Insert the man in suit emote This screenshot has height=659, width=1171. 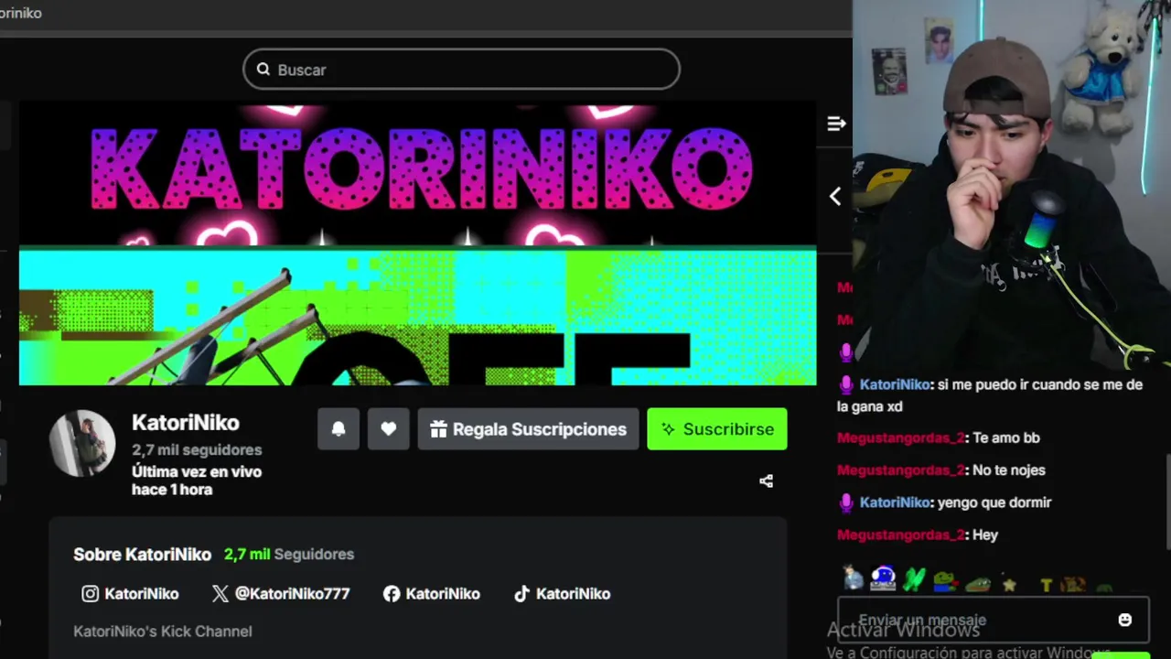[854, 578]
